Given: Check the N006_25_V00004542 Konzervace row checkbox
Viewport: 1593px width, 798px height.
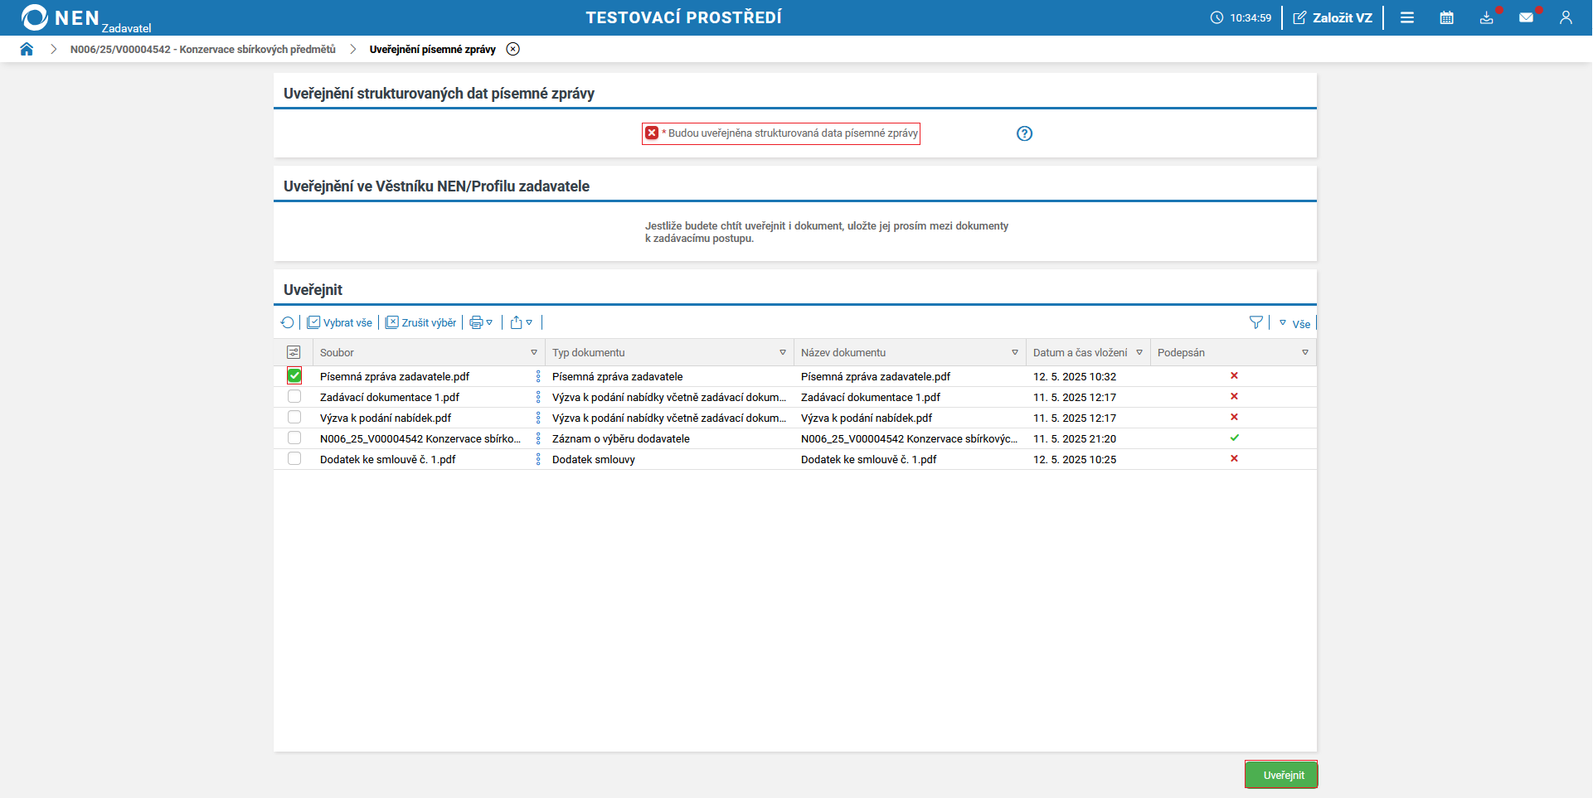Looking at the screenshot, I should [294, 438].
